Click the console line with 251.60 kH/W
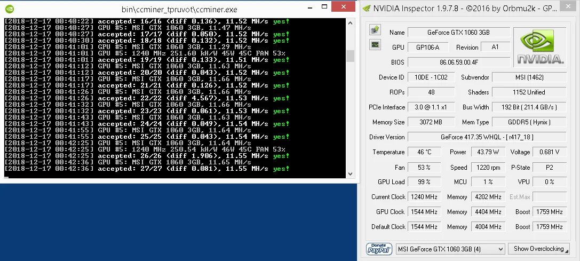Screen dimensions: 580x261 pyautogui.click(x=145, y=54)
